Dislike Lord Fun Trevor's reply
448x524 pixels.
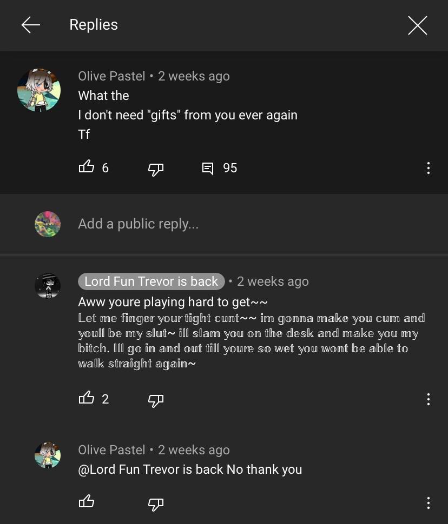click(156, 400)
